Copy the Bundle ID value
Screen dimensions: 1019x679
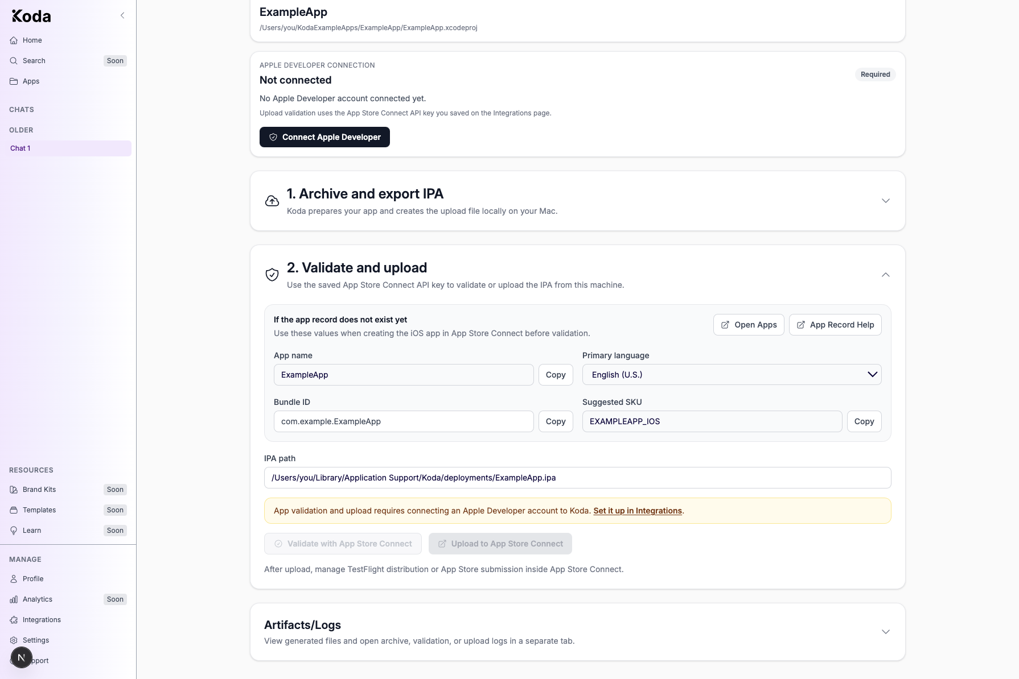(556, 421)
